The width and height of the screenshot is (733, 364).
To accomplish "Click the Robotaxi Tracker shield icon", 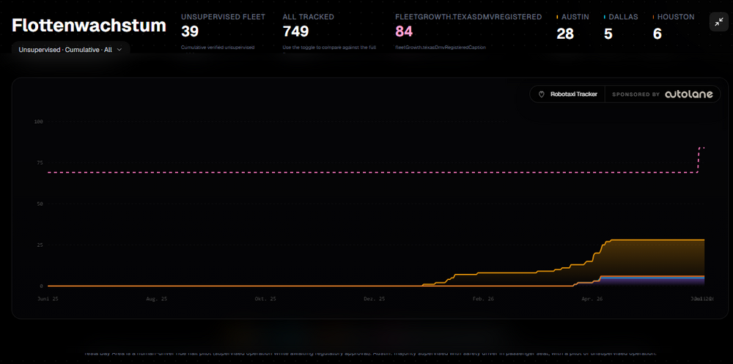I will pyautogui.click(x=542, y=94).
